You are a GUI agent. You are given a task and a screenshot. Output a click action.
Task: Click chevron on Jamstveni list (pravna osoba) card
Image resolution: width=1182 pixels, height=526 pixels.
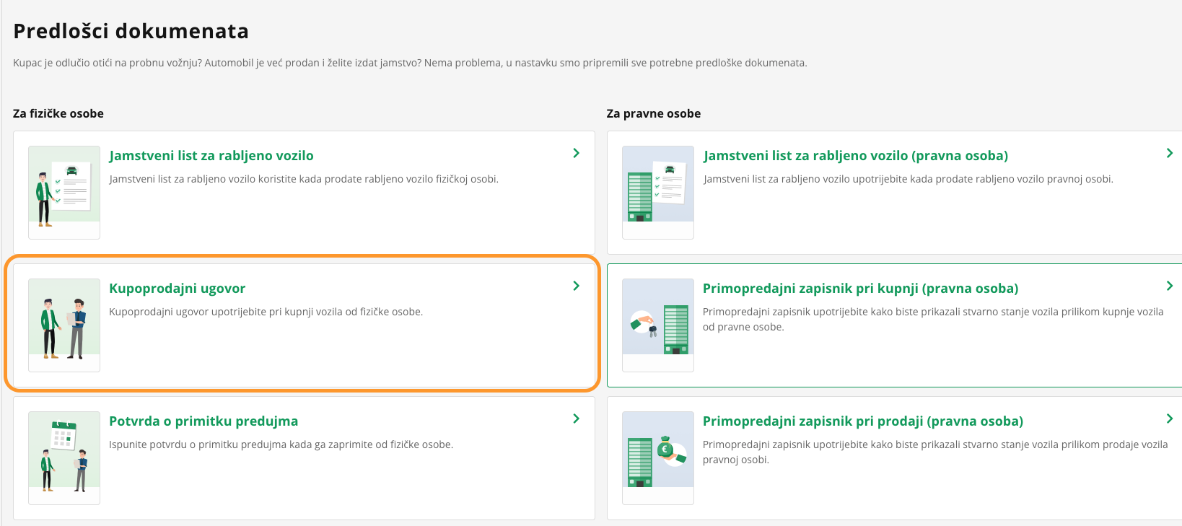tap(1169, 153)
